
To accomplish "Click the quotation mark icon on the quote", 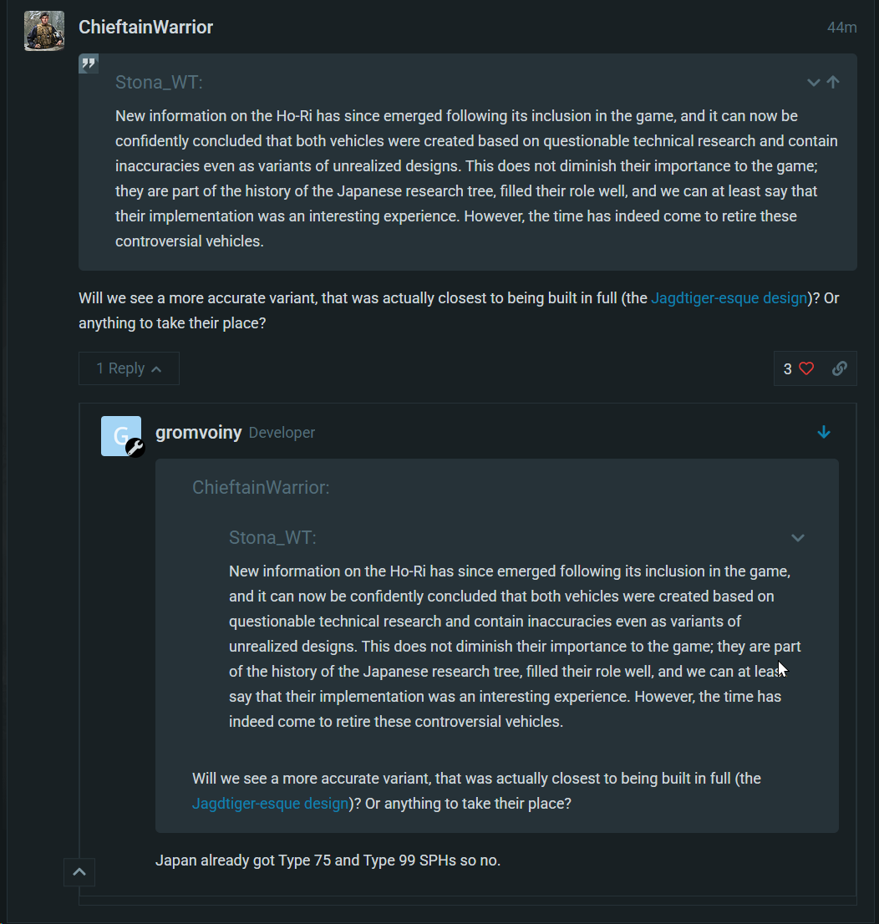I will tap(89, 63).
